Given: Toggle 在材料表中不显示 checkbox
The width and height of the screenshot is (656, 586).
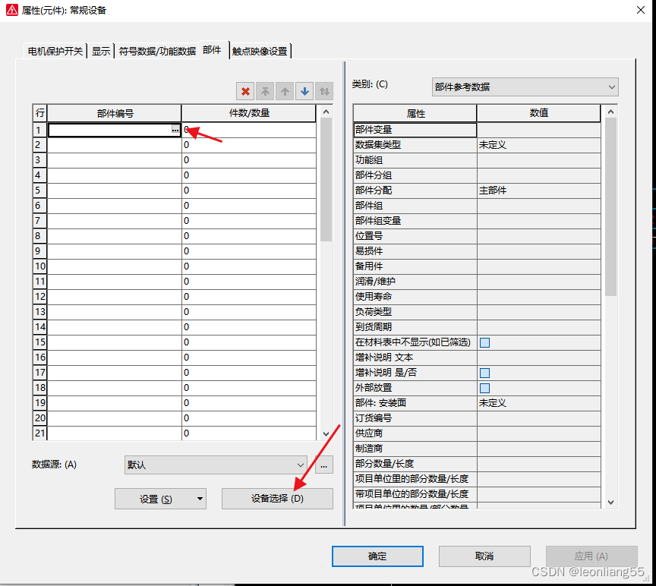Looking at the screenshot, I should [484, 342].
